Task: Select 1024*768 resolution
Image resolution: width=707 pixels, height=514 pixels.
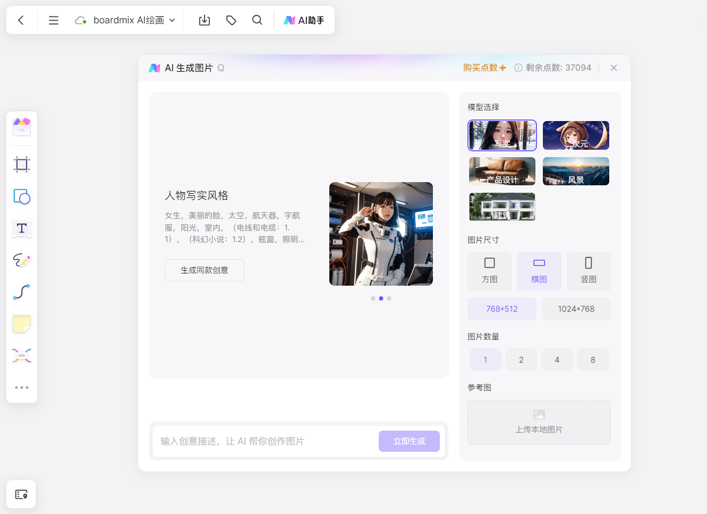Action: coord(576,309)
